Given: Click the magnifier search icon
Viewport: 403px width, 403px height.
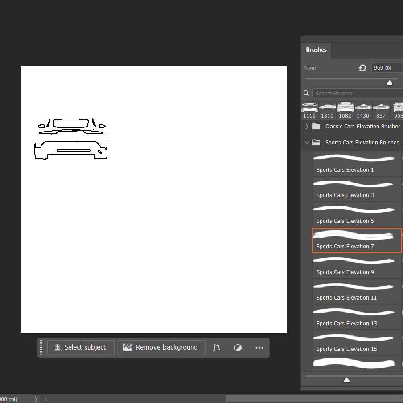Looking at the screenshot, I should 306,93.
